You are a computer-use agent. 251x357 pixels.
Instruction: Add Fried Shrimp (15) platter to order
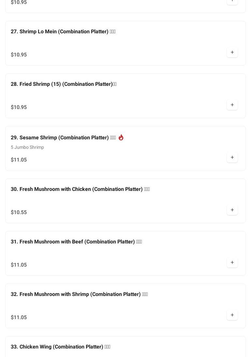(x=232, y=105)
